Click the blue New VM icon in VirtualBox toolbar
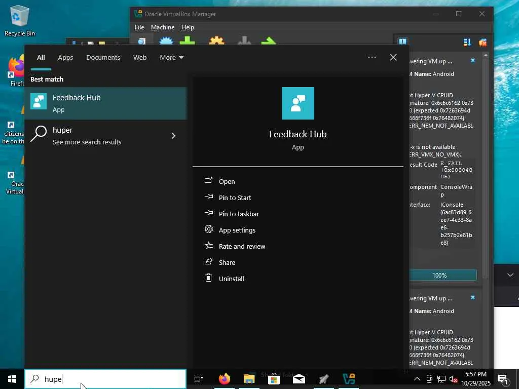The width and height of the screenshot is (519, 389). 166,41
